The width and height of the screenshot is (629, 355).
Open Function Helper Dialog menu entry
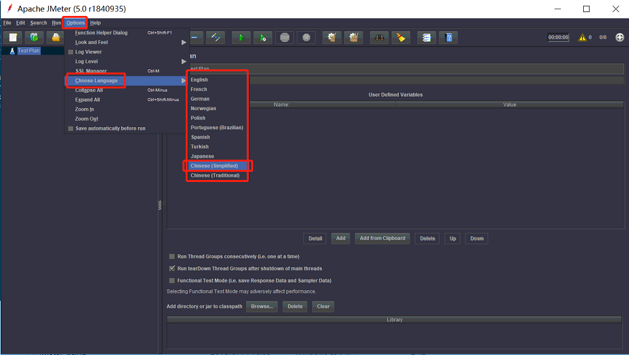tap(127, 32)
